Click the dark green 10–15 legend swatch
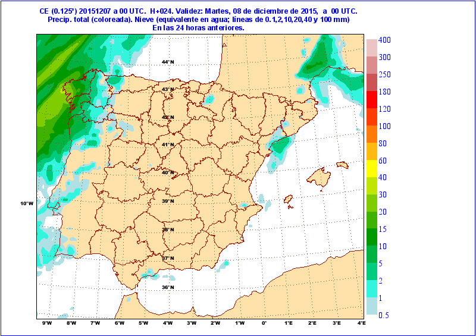476x336 pixels. (x=372, y=237)
